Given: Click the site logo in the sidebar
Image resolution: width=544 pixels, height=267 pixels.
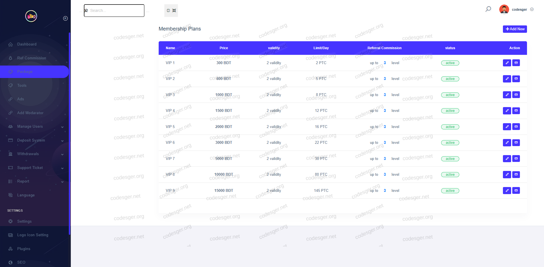Looking at the screenshot, I should point(31,16).
